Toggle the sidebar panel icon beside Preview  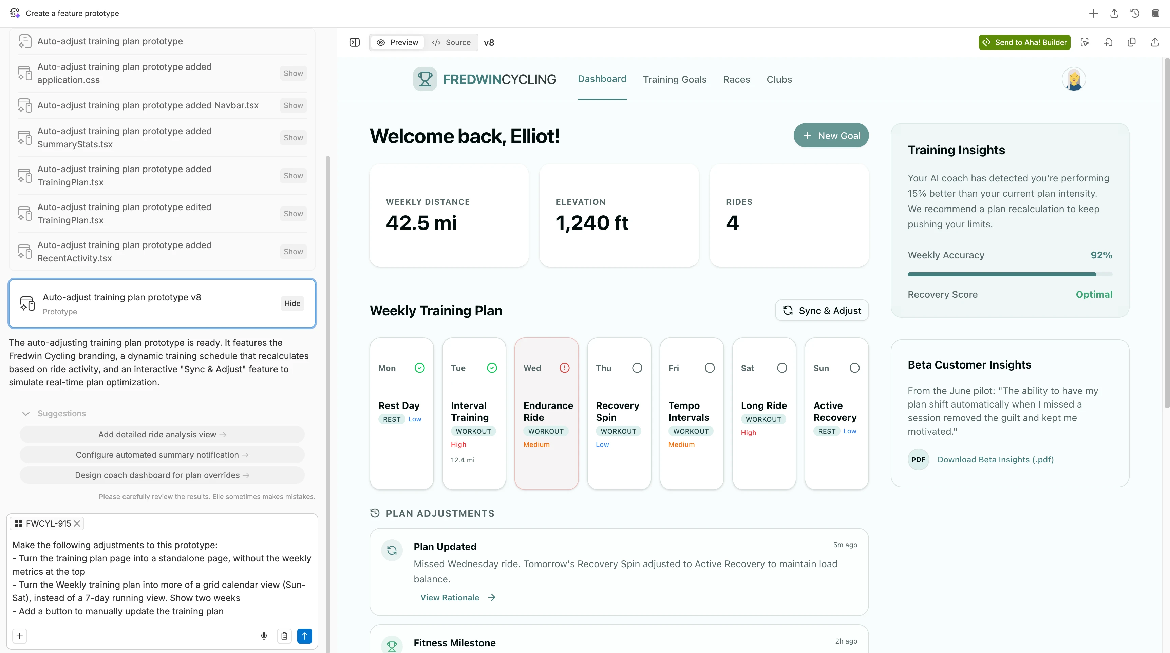355,42
